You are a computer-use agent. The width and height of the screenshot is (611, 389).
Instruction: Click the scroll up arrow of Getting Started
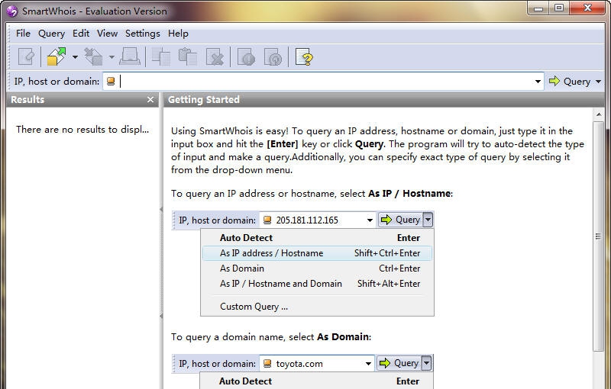599,114
